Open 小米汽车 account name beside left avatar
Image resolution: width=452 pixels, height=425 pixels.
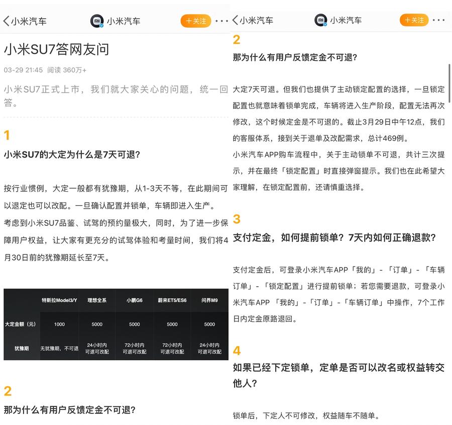(123, 21)
